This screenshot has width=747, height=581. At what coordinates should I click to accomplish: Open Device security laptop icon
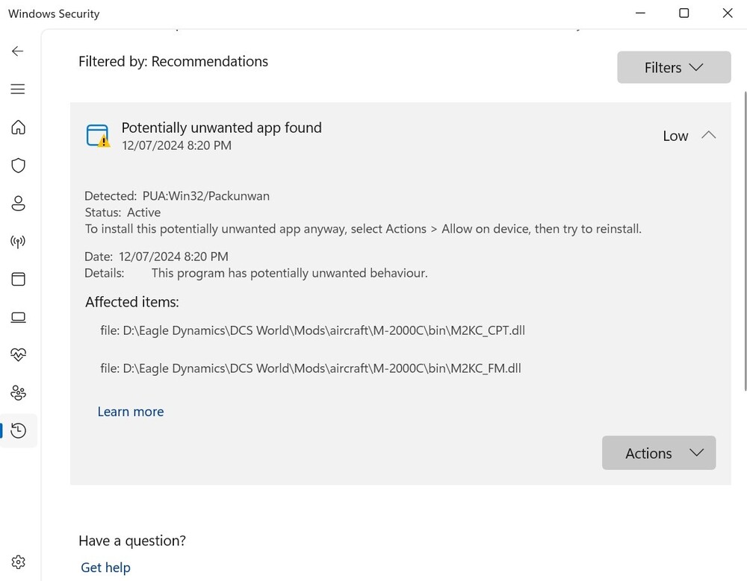(18, 318)
